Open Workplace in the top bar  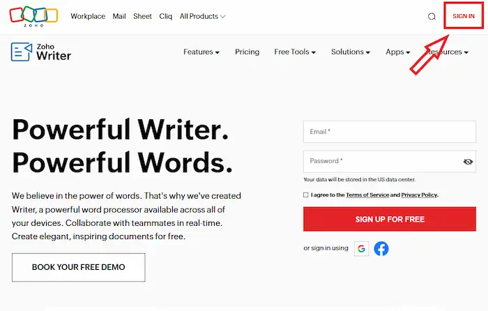click(x=87, y=16)
